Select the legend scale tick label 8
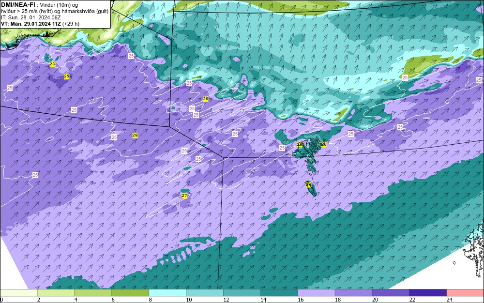The width and height of the screenshot is (484, 303). coord(151,300)
